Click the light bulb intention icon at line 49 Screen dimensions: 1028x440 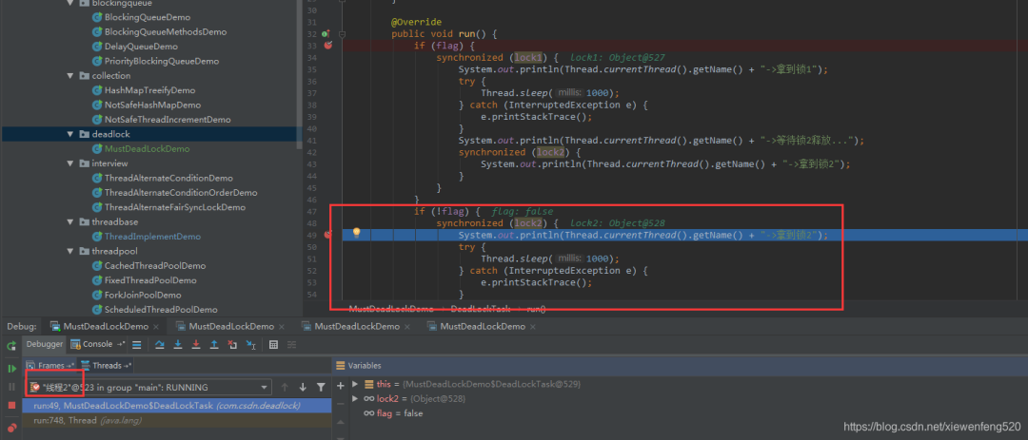point(357,233)
